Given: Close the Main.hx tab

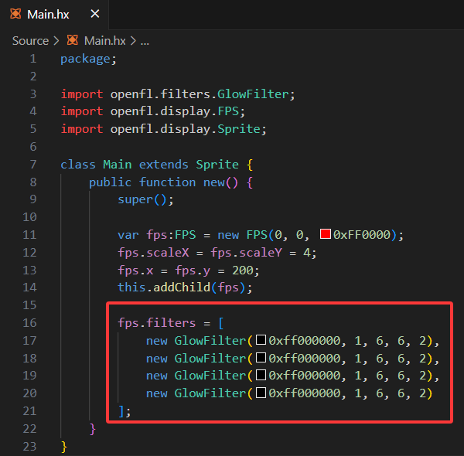Looking at the screenshot, I should click(x=94, y=14).
